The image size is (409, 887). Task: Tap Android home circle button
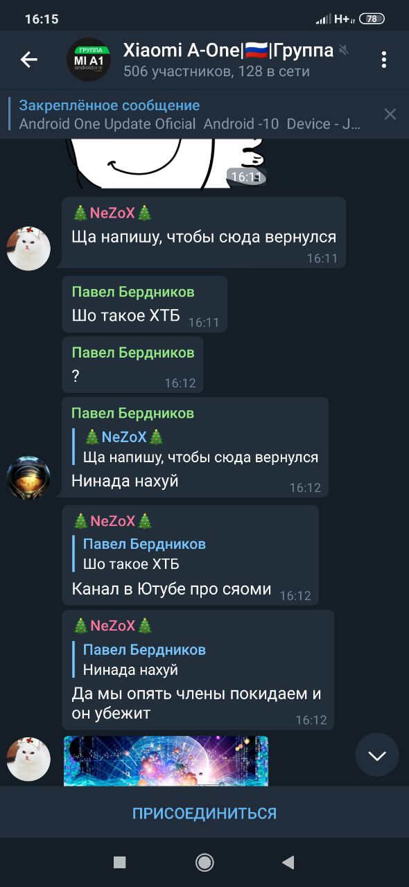(x=204, y=862)
